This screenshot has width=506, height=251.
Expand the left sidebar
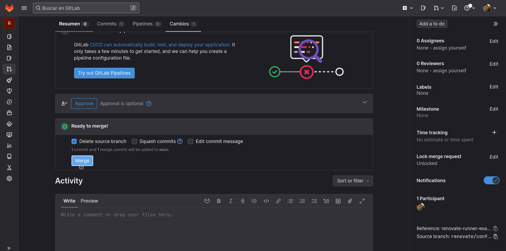[x=9, y=248]
